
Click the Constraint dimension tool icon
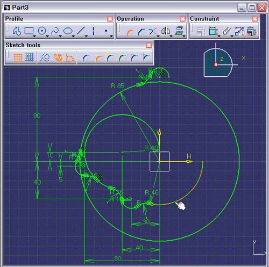point(214,31)
